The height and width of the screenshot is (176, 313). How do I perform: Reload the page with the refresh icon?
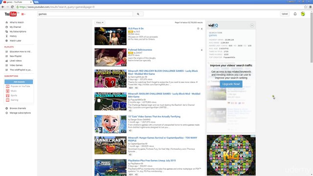click(x=12, y=7)
